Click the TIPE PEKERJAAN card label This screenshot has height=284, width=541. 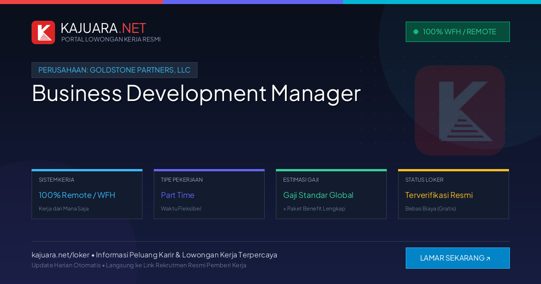[182, 179]
